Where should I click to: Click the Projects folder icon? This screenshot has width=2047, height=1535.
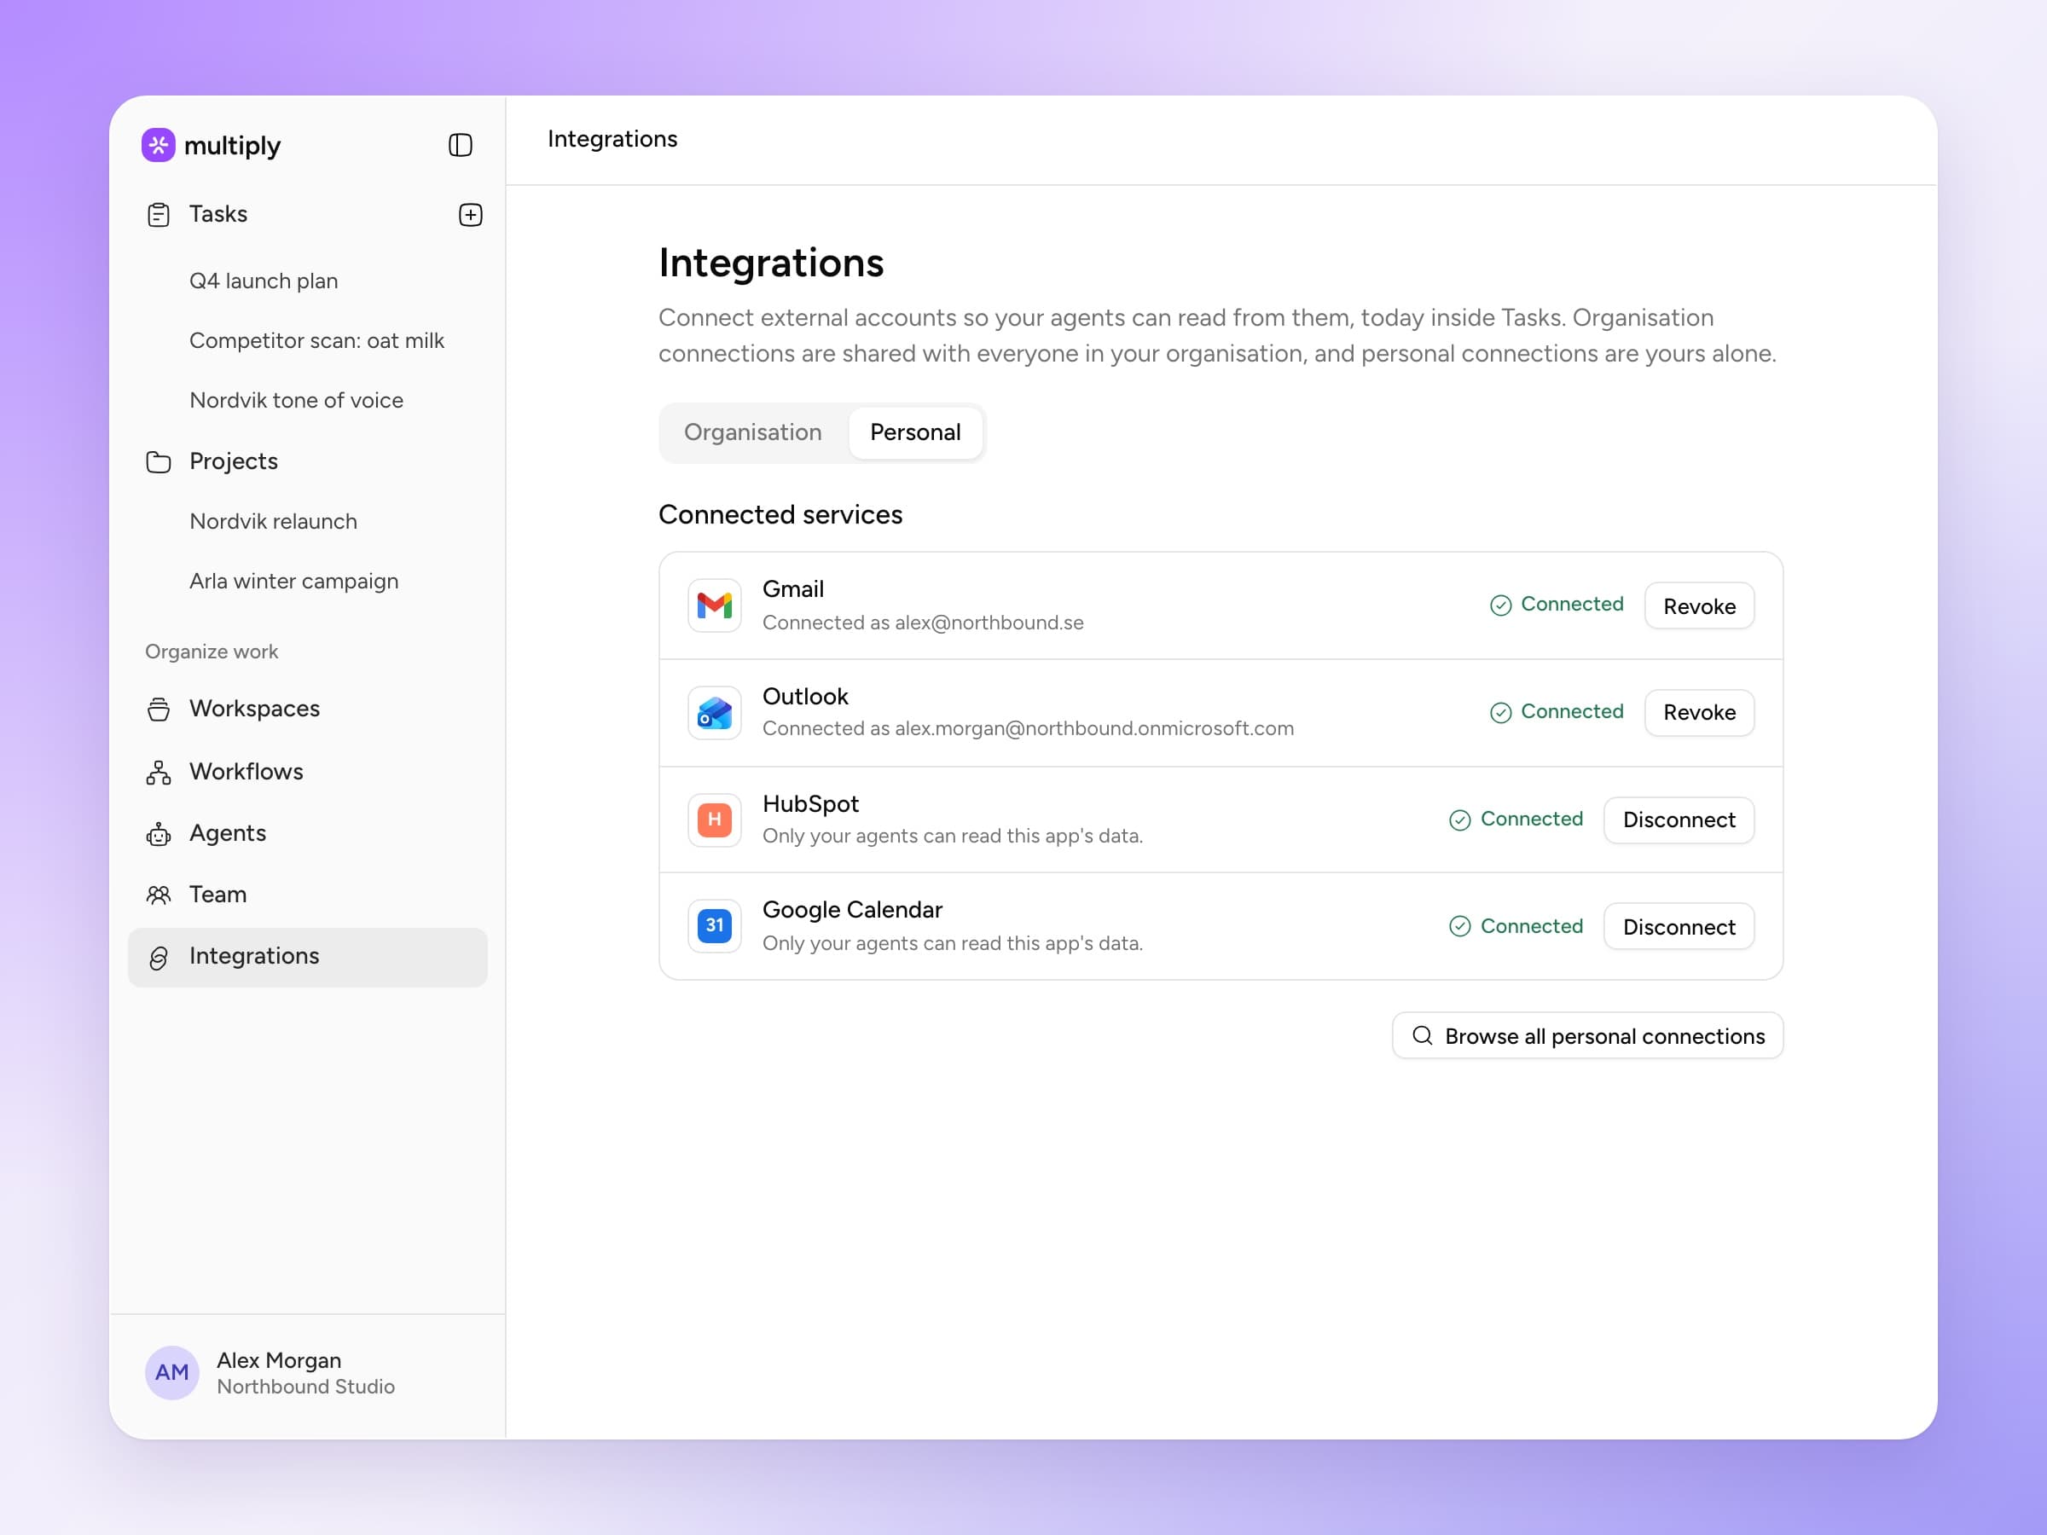[159, 461]
